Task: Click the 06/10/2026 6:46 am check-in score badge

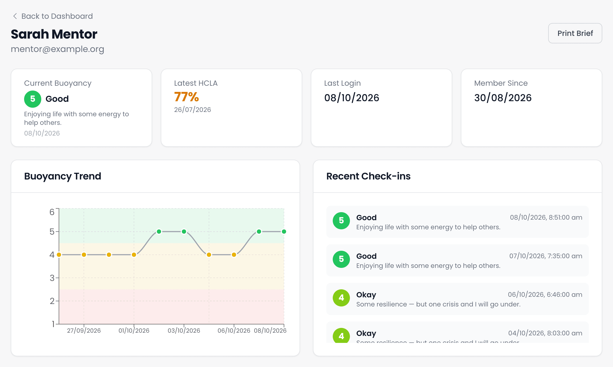Action: point(341,298)
